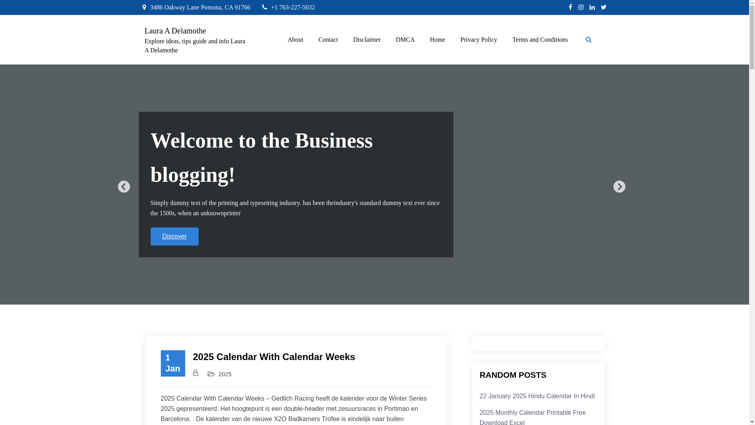
Task: Open the 2025 category link
Action: [x=225, y=374]
